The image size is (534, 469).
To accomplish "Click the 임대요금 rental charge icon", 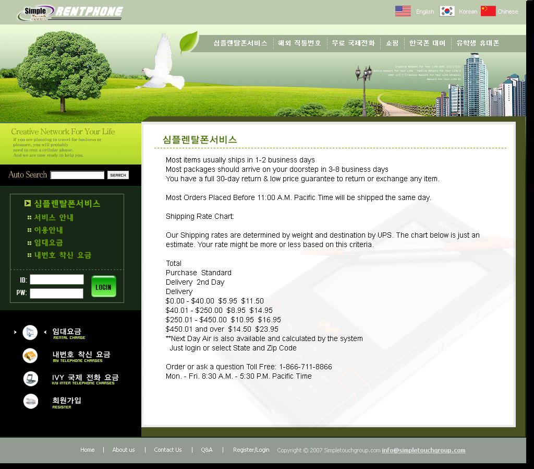I will [30, 333].
